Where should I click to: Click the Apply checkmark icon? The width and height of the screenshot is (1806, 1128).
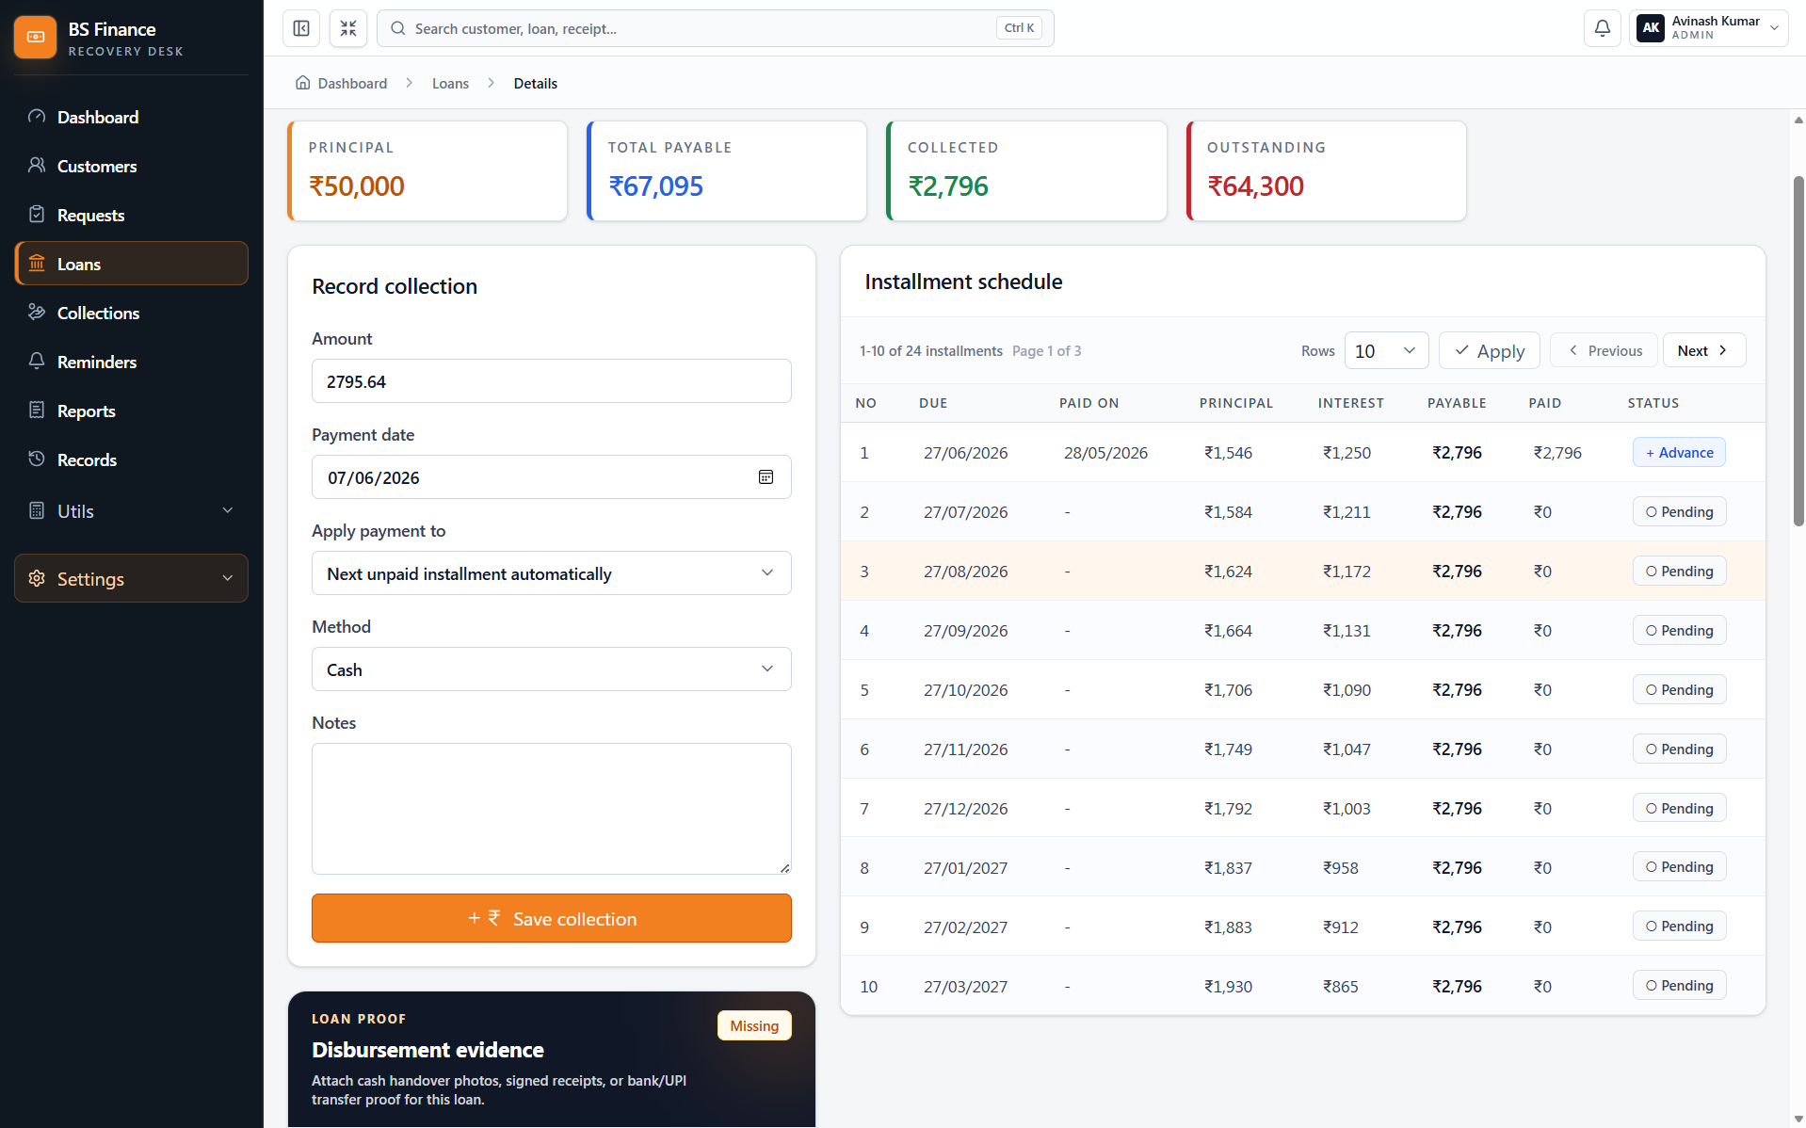coord(1461,350)
